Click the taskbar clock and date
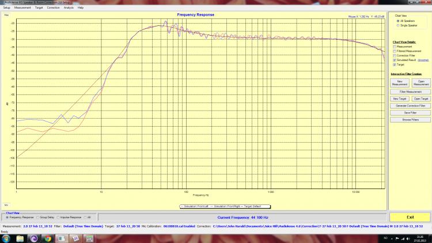The height and width of the screenshot is (243, 432). click(420, 238)
